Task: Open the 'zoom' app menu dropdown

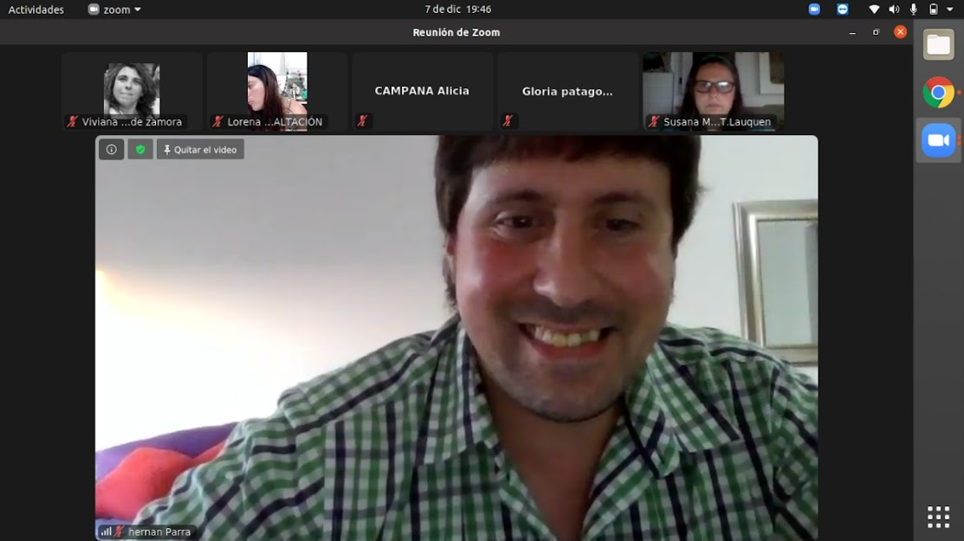Action: click(x=115, y=10)
